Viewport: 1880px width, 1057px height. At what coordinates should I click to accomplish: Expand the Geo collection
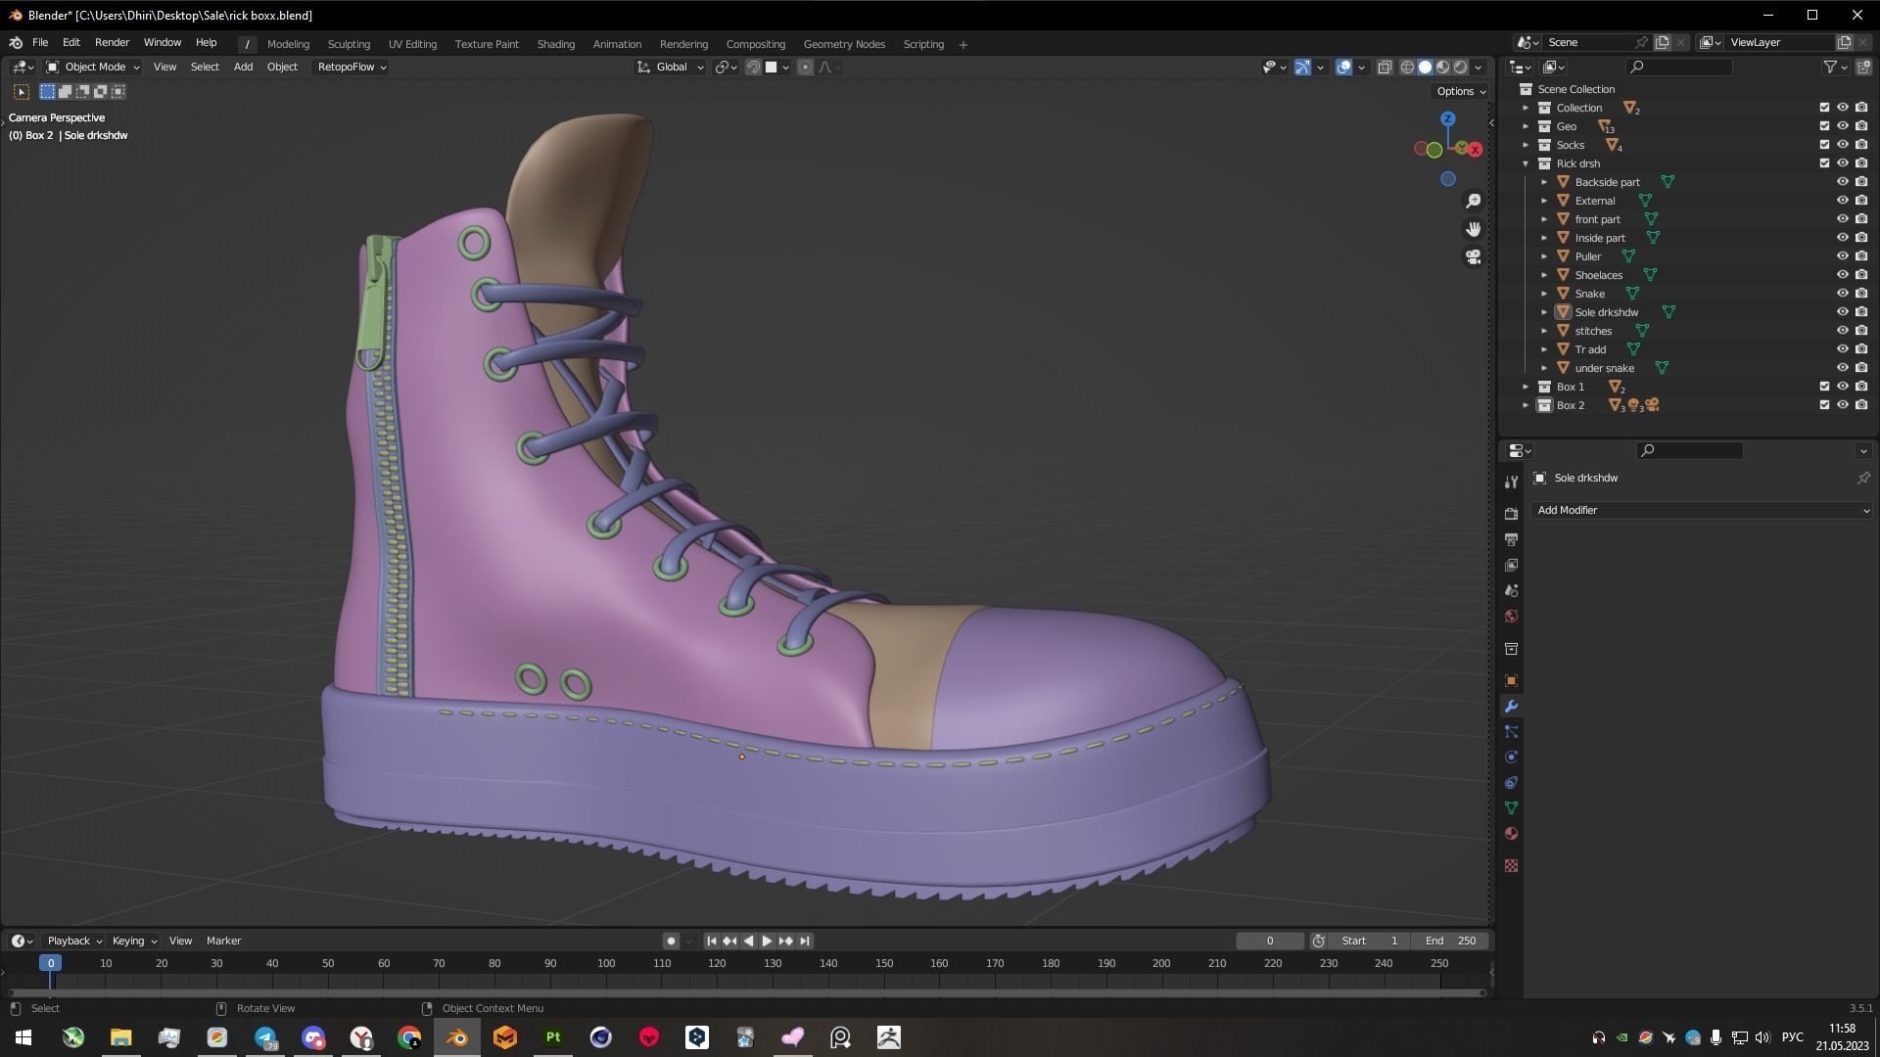coord(1526,126)
